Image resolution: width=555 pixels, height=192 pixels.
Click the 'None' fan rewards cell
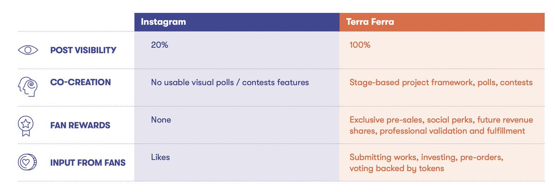click(161, 120)
